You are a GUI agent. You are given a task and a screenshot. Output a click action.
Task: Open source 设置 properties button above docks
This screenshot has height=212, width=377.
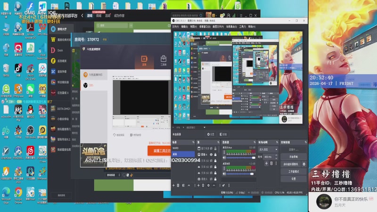[x=211, y=134]
